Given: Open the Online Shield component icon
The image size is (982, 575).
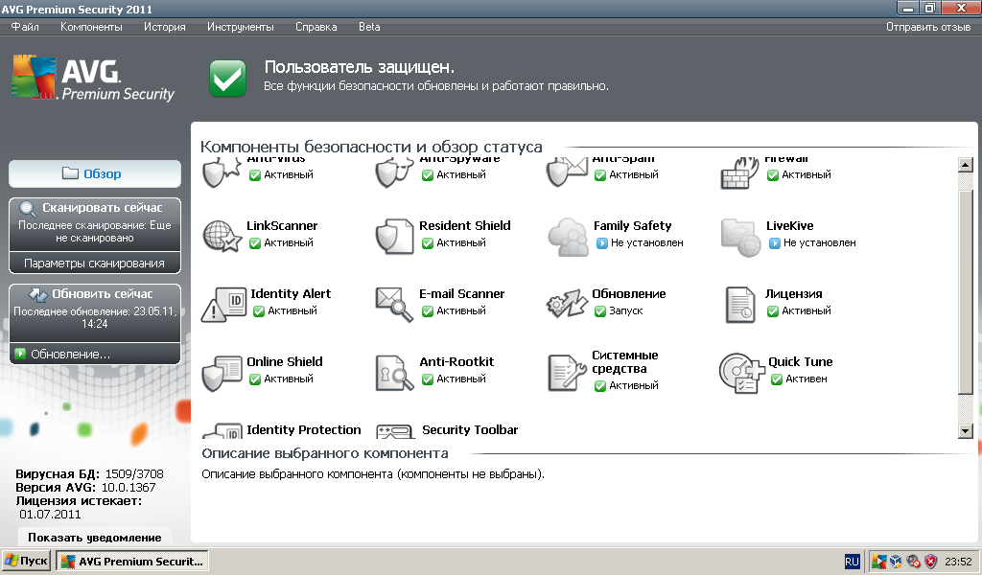Looking at the screenshot, I should click(x=222, y=373).
